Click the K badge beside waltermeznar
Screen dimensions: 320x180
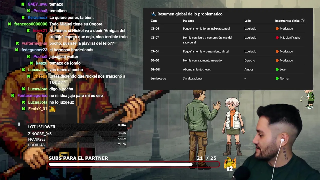pyautogui.click(x=17, y=43)
